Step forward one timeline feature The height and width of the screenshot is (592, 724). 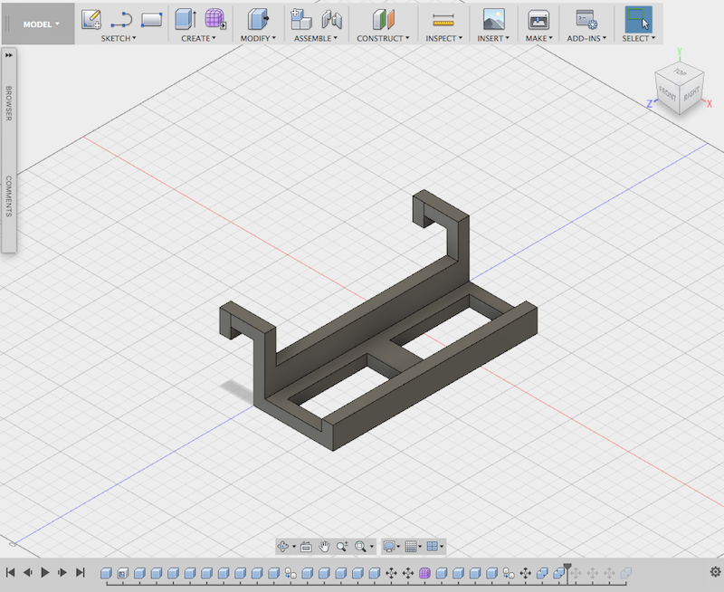pos(62,573)
